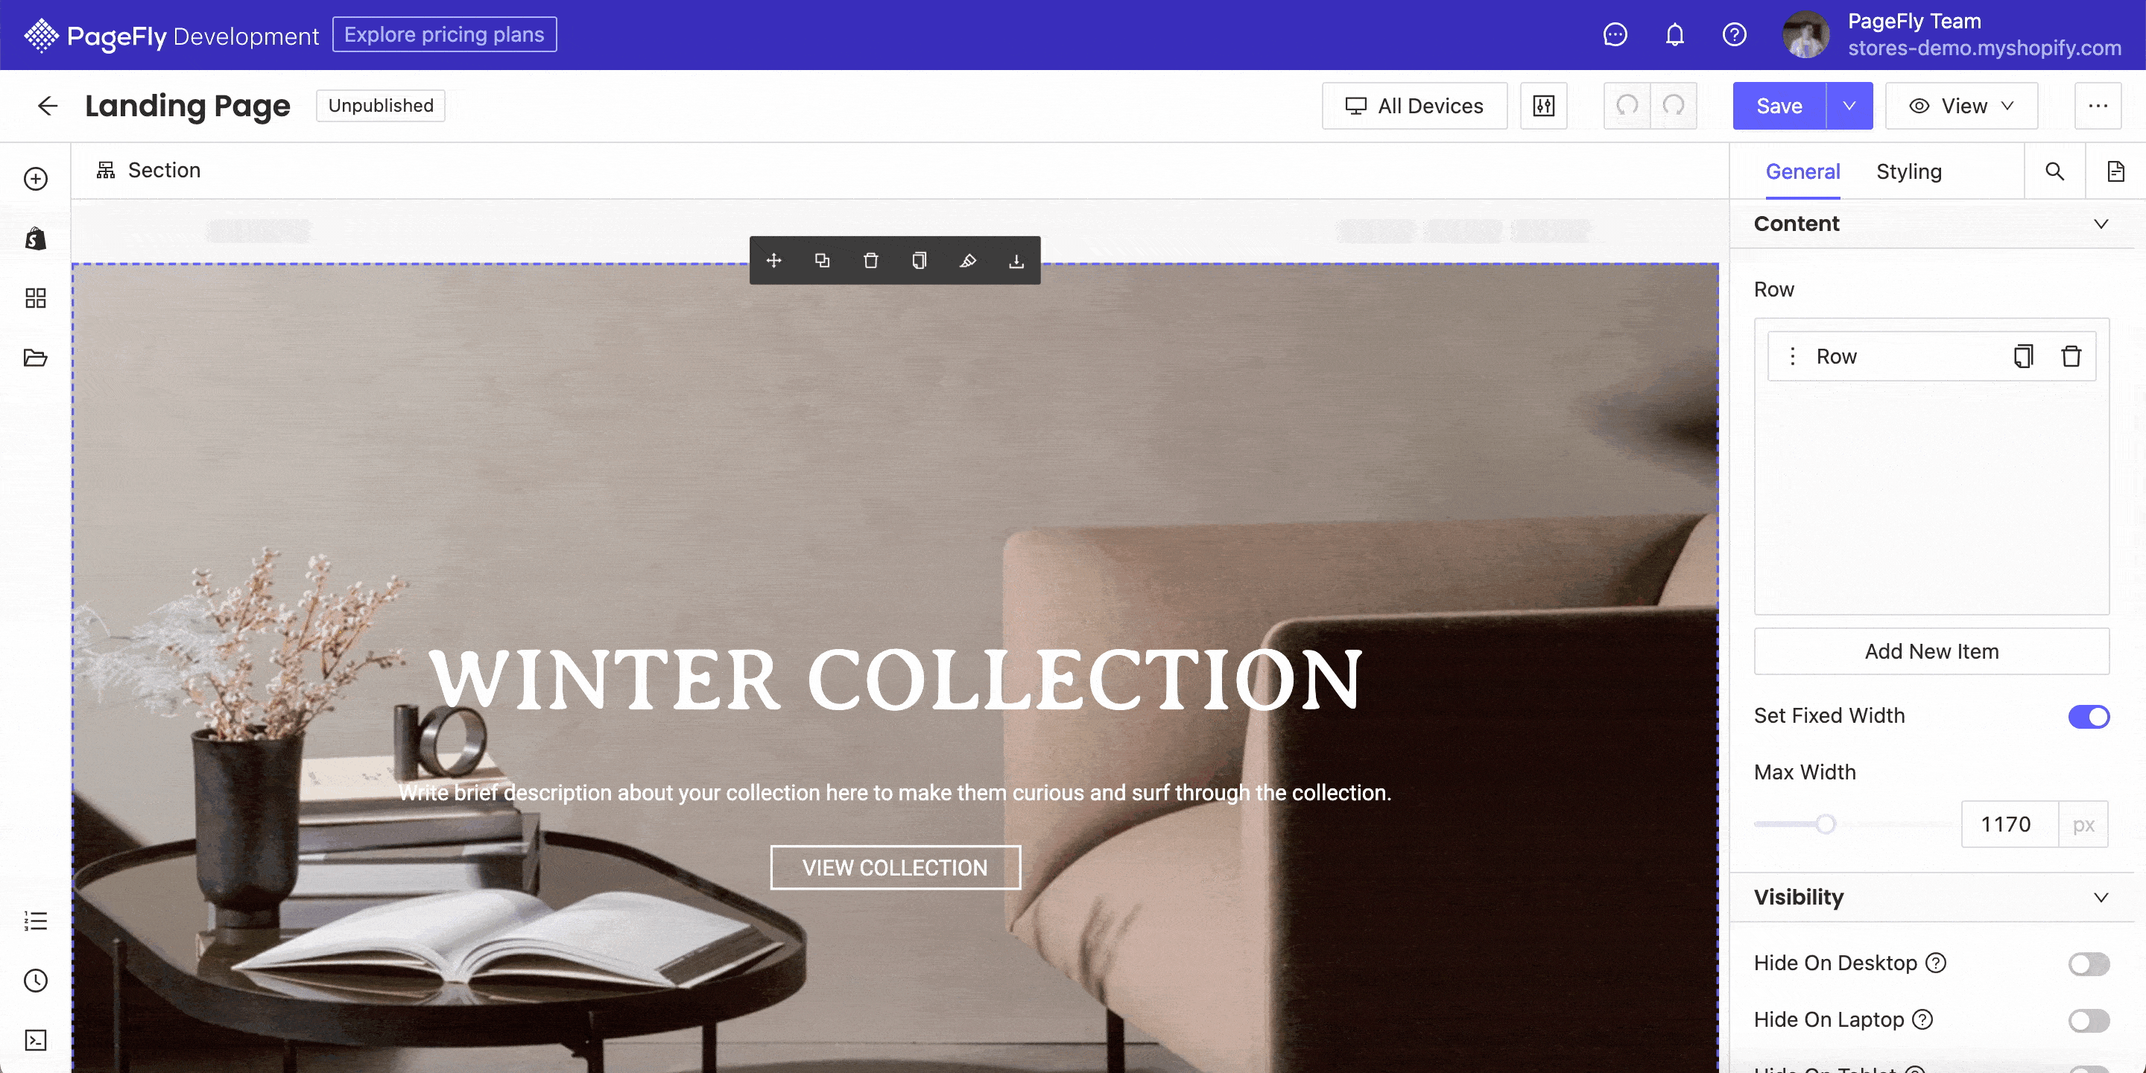The width and height of the screenshot is (2146, 1073).
Task: Click the save section download icon
Action: pyautogui.click(x=1016, y=261)
